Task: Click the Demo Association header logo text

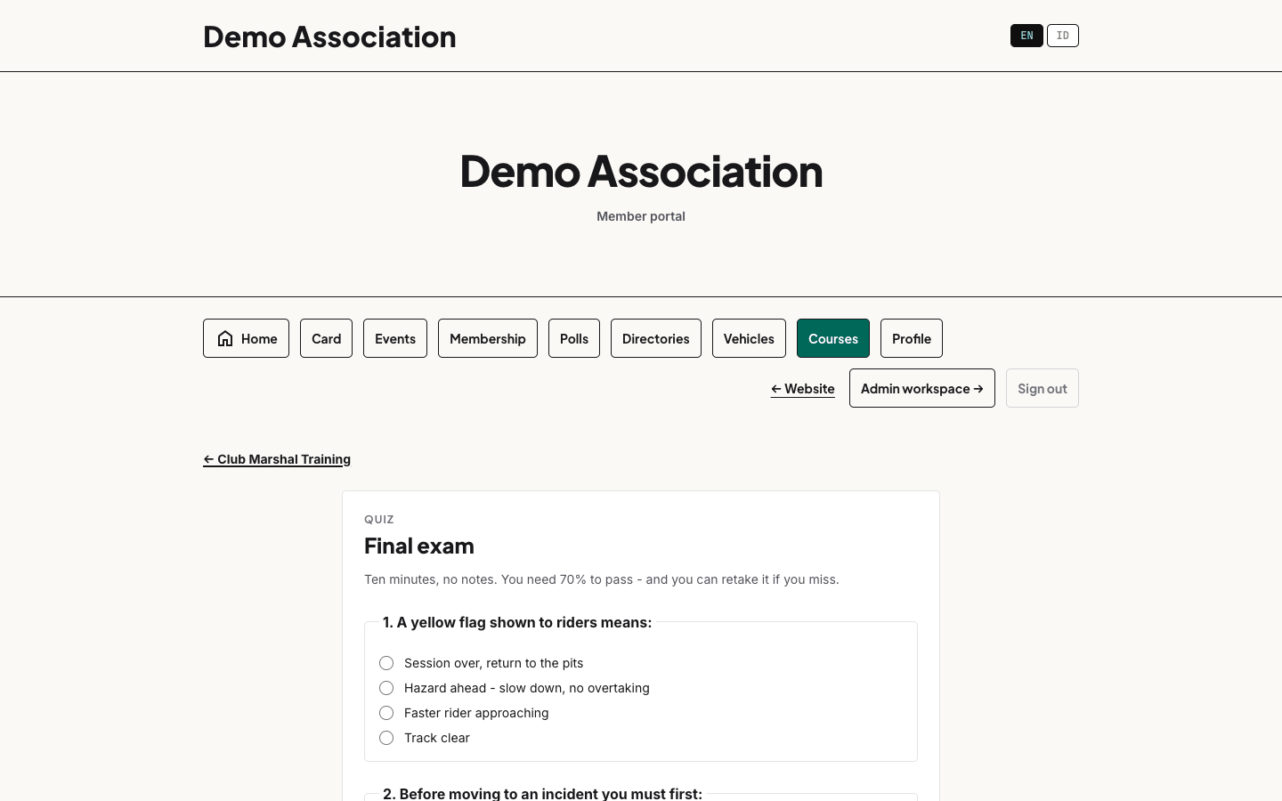Action: click(329, 36)
